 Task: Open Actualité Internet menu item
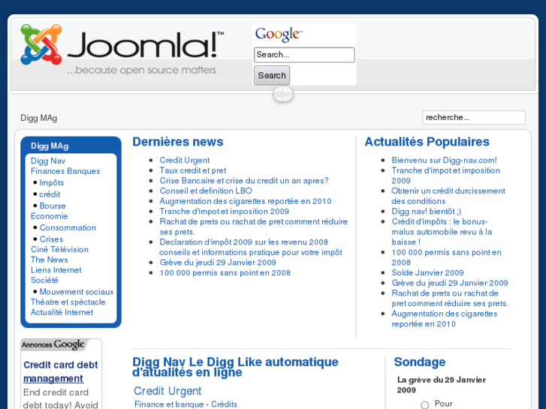[62, 312]
